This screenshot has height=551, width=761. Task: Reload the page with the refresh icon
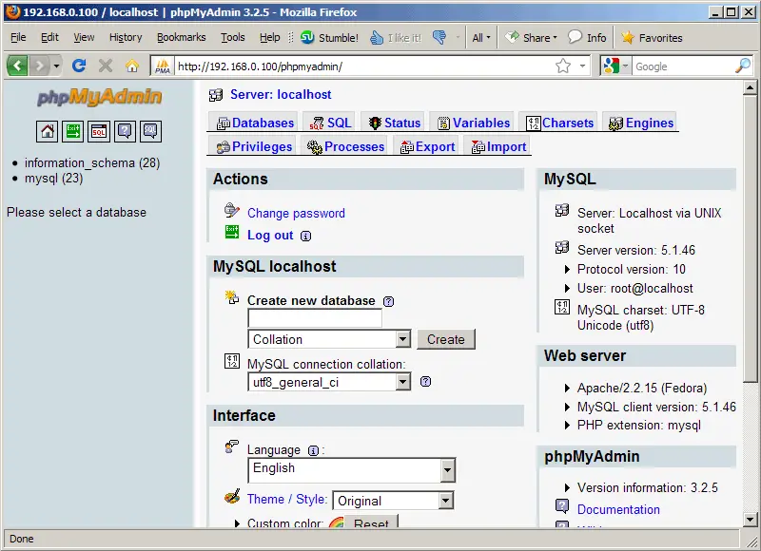(x=79, y=66)
